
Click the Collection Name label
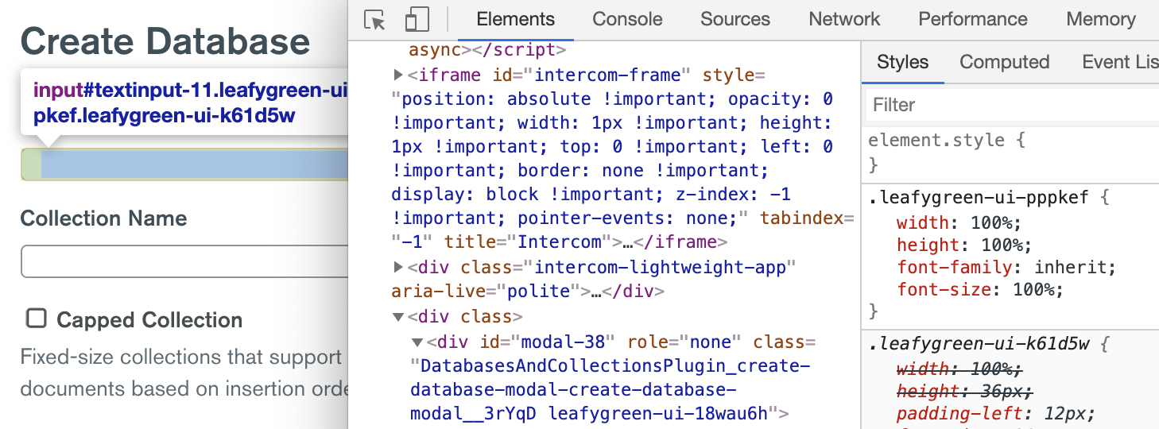(104, 218)
